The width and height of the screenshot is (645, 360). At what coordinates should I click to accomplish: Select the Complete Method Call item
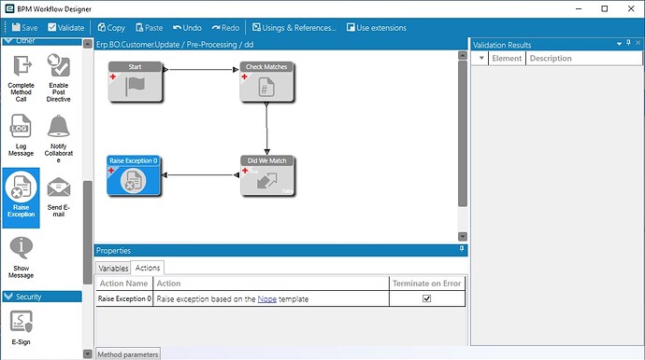click(21, 78)
